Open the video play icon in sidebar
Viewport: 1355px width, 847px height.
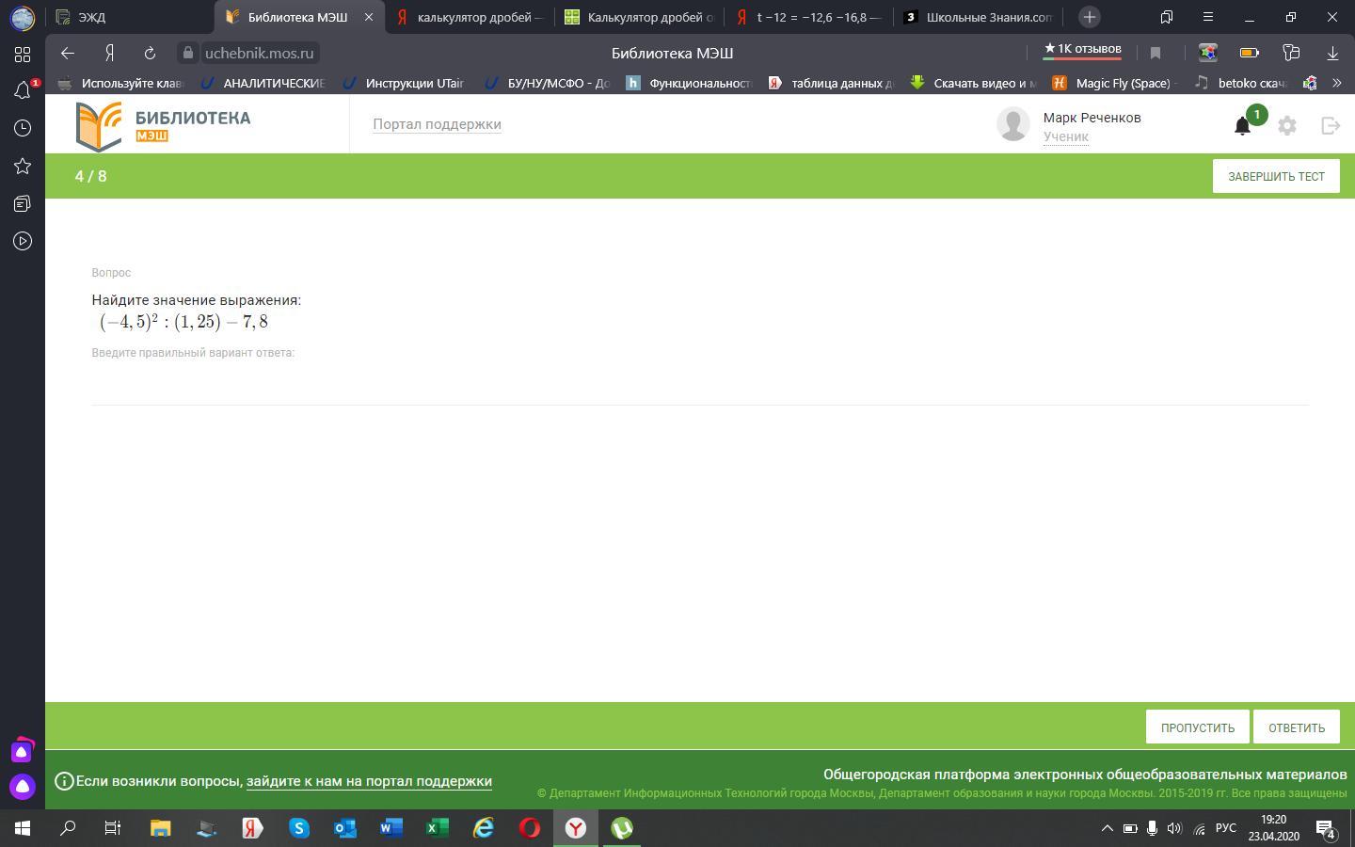(x=23, y=241)
